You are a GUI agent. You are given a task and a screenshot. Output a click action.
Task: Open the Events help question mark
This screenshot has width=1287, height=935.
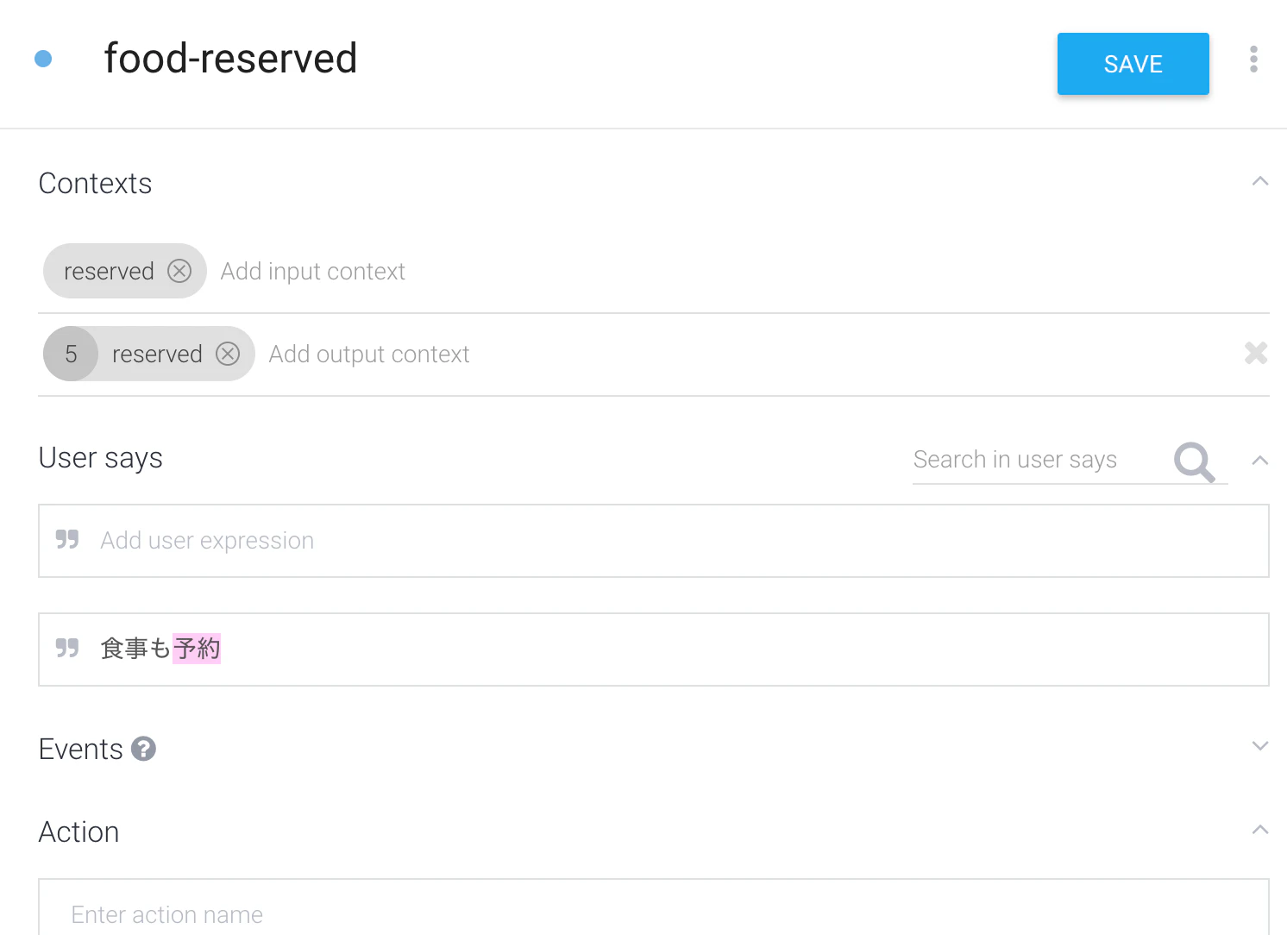144,749
